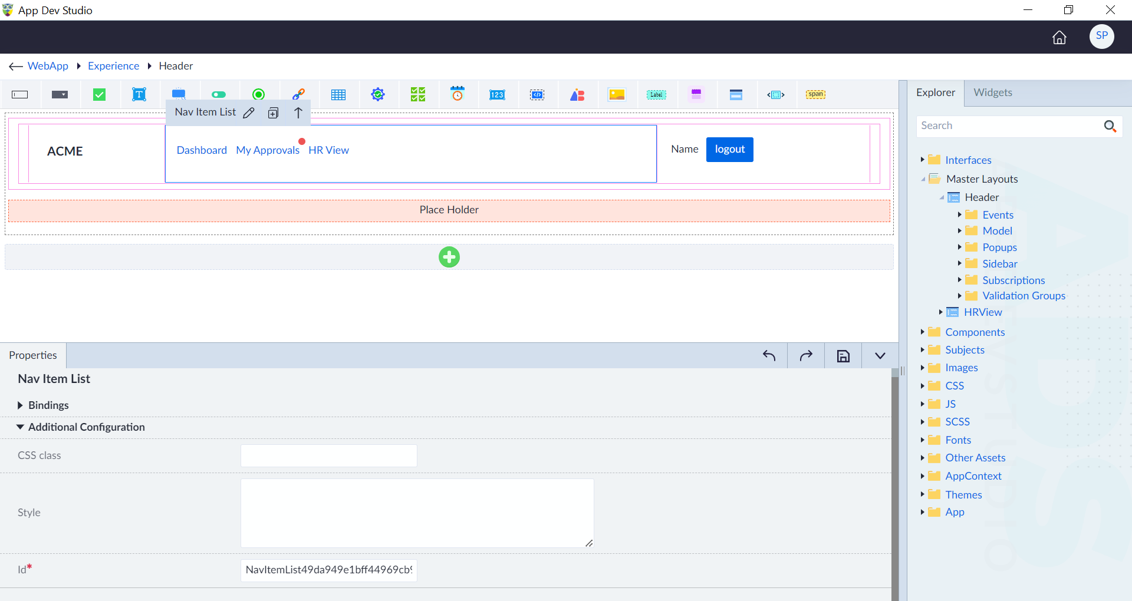Select the numeric 123 widget icon
This screenshot has height=601, width=1132.
tap(497, 95)
